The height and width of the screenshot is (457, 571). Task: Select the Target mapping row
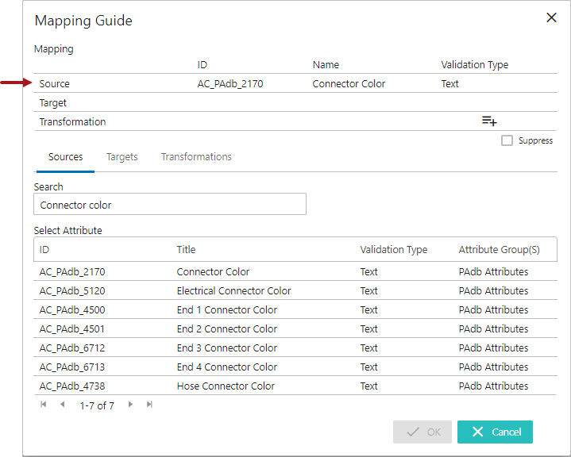pos(53,103)
